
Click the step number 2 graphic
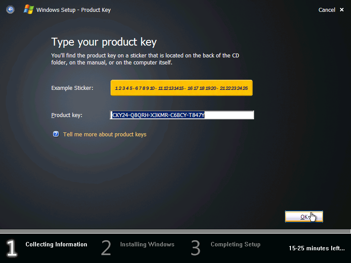coord(106,248)
